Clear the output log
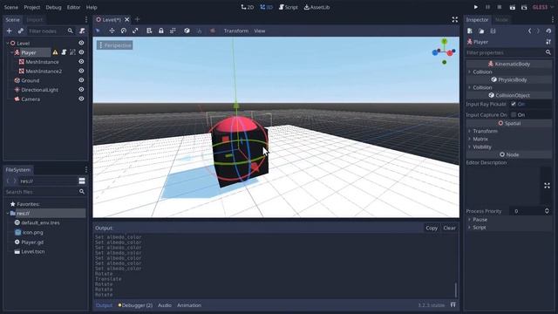This screenshot has width=558, height=314. 450,228
